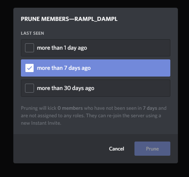Viewport: 189px width, 177px height.
Task: Pick the "more than 30 days ago" label
Action: 65,88
